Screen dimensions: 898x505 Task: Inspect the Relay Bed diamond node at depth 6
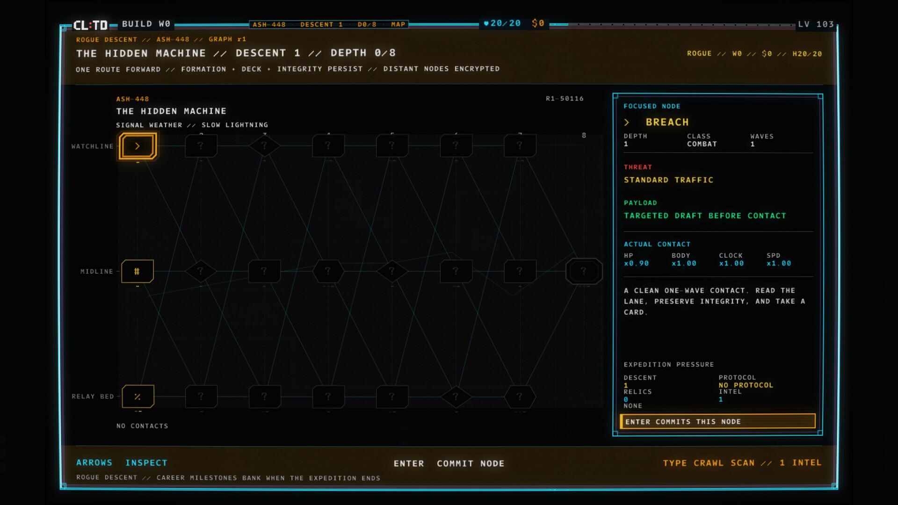456,397
